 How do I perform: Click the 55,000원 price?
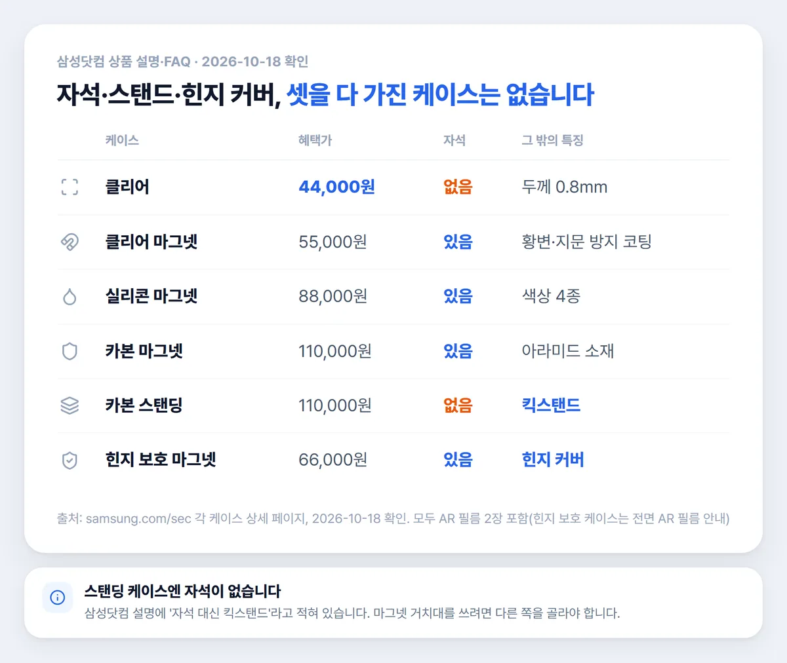[x=333, y=242]
